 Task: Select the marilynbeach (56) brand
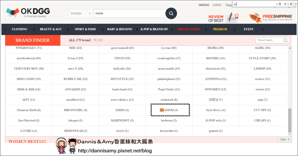tap(29, 58)
